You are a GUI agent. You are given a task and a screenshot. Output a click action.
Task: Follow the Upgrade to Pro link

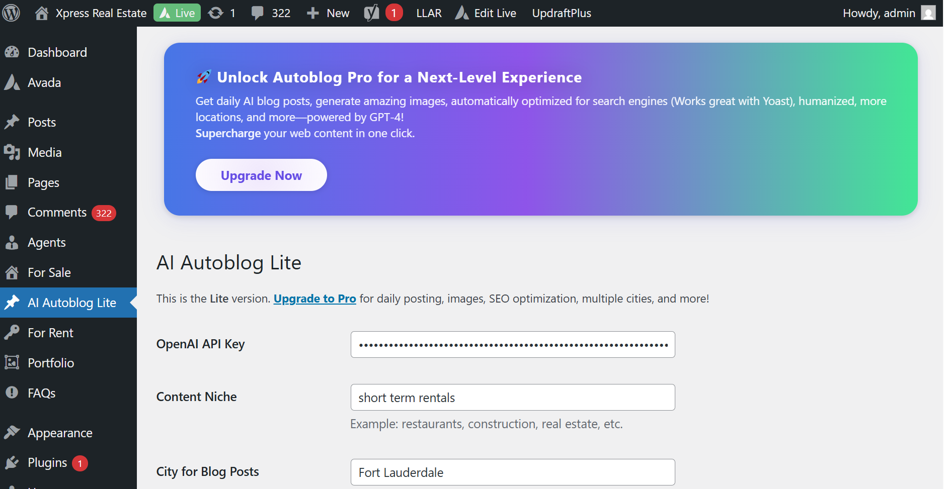tap(314, 299)
